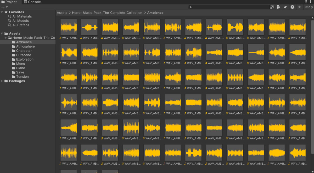Expand the Packages group arrow
This screenshot has height=173, width=314.
coord(2,81)
